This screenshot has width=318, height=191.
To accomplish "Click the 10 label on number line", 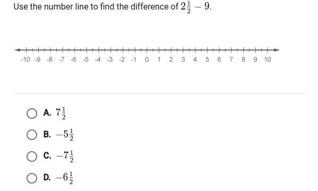I will tap(267, 59).
